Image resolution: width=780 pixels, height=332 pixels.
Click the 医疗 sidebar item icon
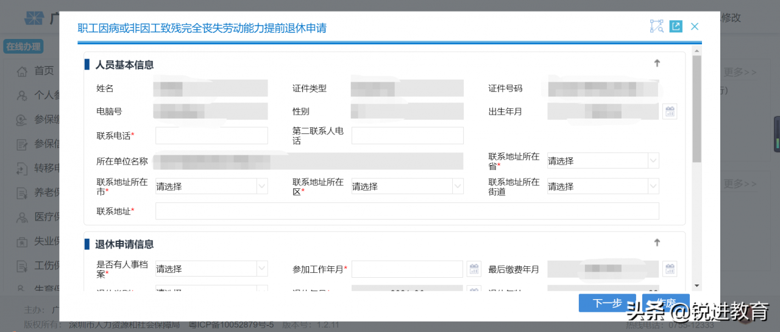coord(22,217)
